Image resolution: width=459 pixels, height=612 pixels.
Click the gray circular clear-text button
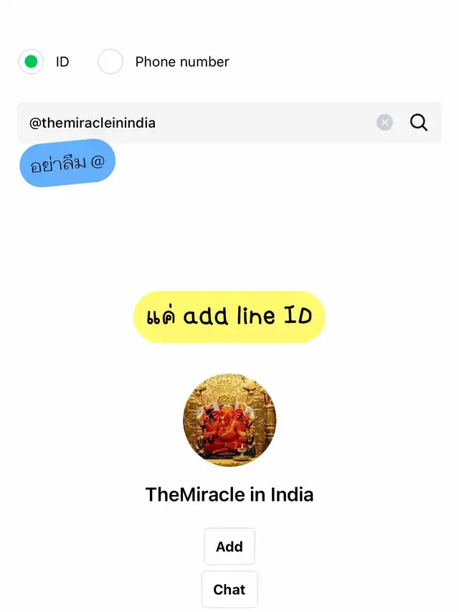tap(384, 123)
